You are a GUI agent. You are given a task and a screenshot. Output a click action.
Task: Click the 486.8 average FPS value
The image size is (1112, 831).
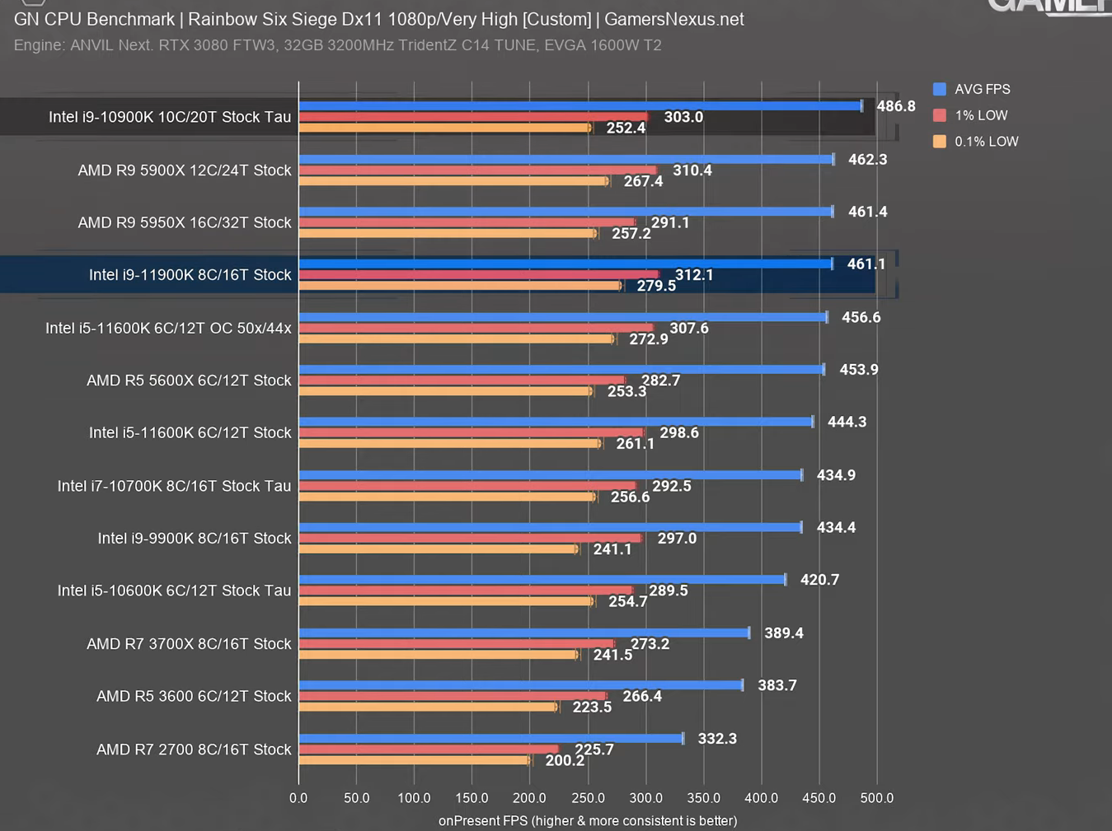[895, 106]
